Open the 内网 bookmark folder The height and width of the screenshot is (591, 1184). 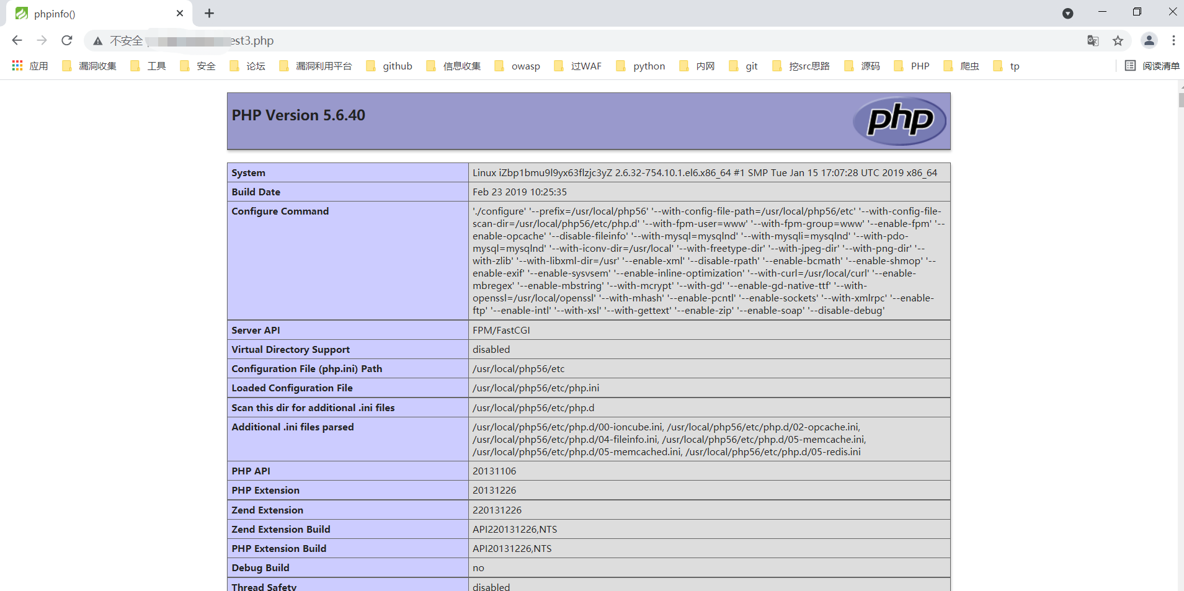[697, 66]
